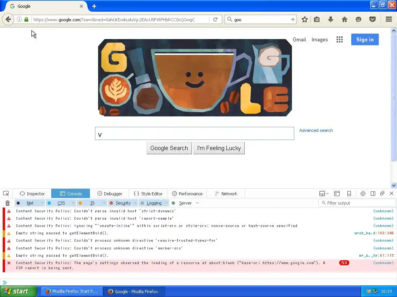Expand the Server filter dropdown arrow

tap(197, 203)
